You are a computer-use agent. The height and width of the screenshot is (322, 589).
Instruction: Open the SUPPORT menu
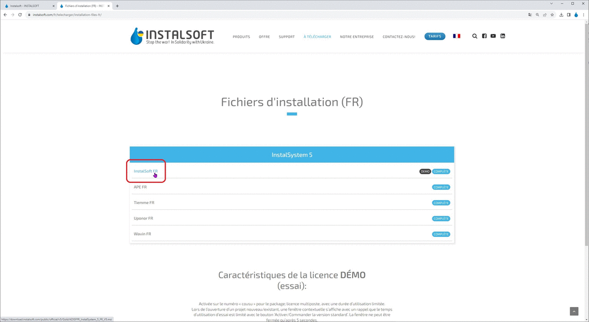286,37
